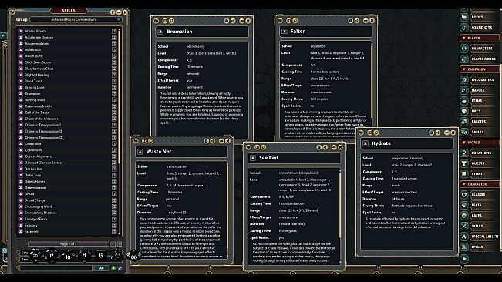Open the Tables sidebar icon
This screenshot has height=282, width=502.
coord(464,132)
